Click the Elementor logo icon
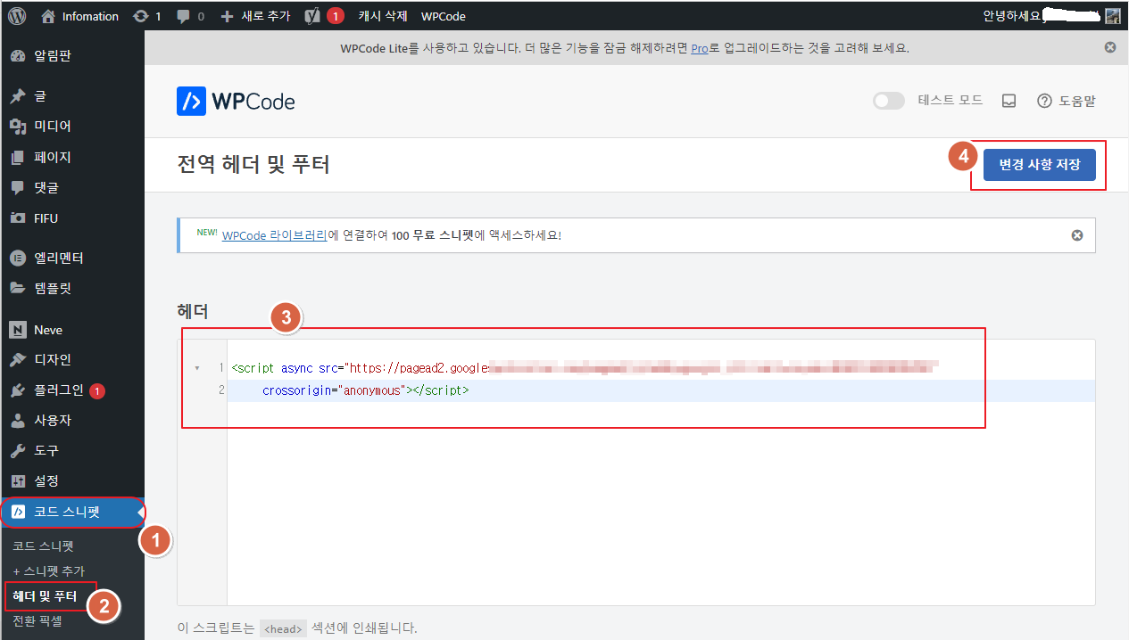1129x640 pixels. (18, 258)
